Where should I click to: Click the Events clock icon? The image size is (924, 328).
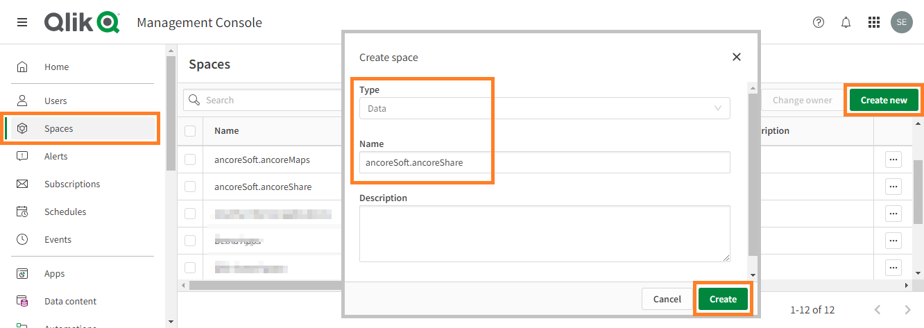point(22,239)
